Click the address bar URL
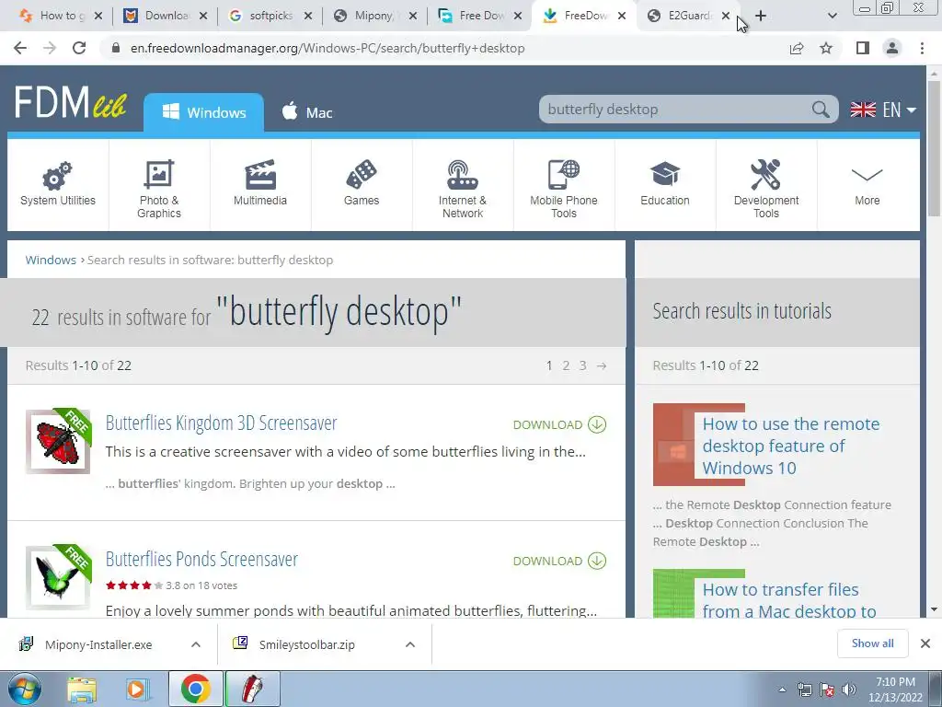Image resolution: width=942 pixels, height=707 pixels. coord(327,48)
